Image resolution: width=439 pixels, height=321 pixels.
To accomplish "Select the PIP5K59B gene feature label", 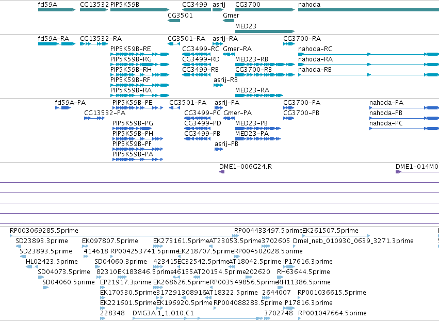I will pos(125,5).
